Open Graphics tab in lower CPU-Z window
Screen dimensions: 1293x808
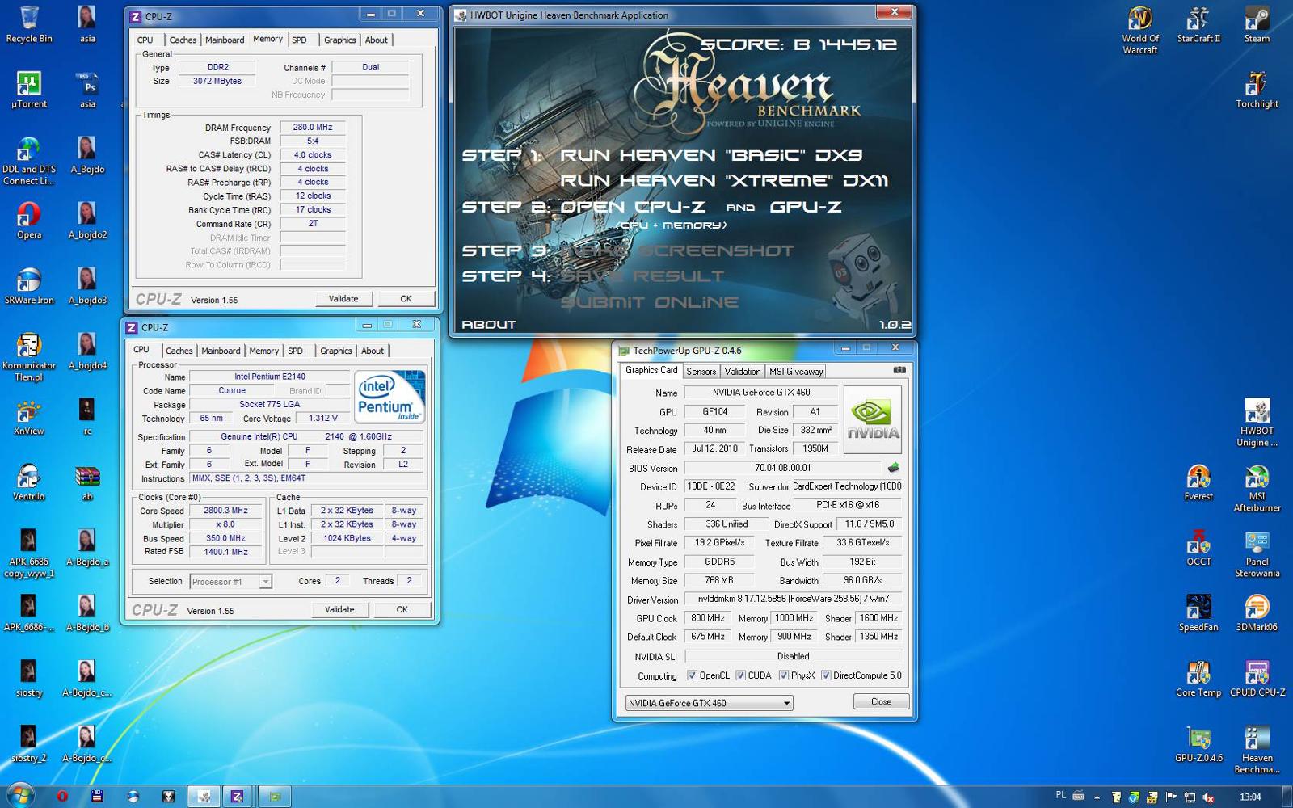tap(336, 351)
